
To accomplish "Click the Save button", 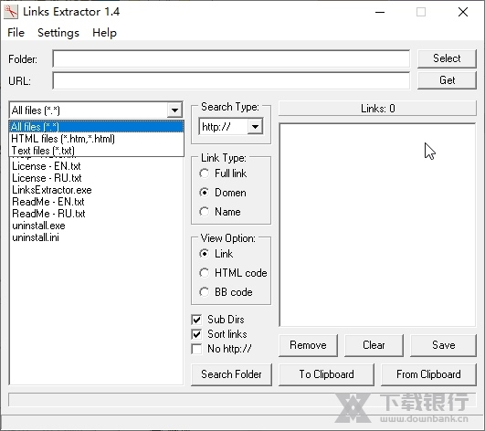I will click(443, 345).
